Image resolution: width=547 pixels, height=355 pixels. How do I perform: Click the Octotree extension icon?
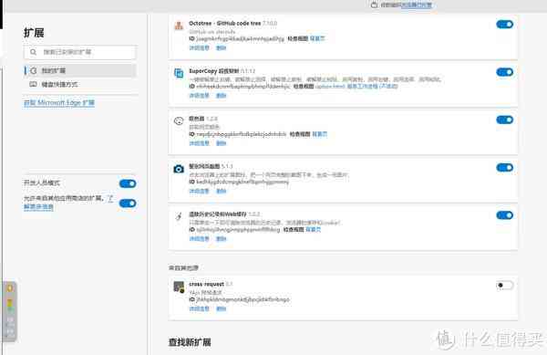click(179, 26)
